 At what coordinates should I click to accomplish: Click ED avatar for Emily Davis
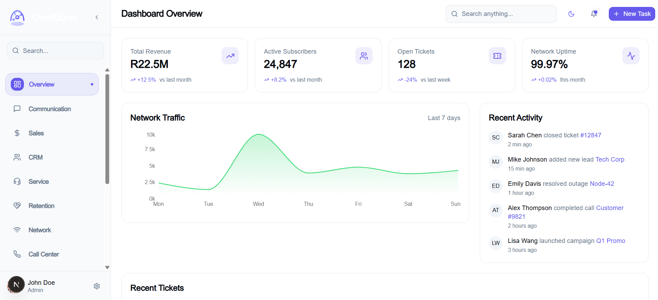[x=496, y=186]
